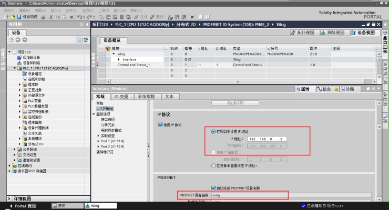Open 设备和网络 devices and networks
Image resolution: width=389 pixels, height=210 pixels.
(x=32, y=62)
